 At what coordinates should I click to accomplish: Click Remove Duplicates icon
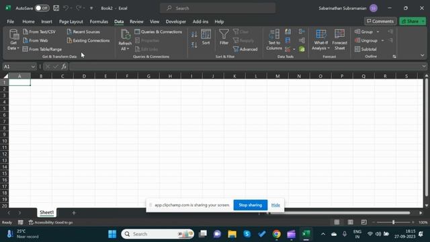288,40
